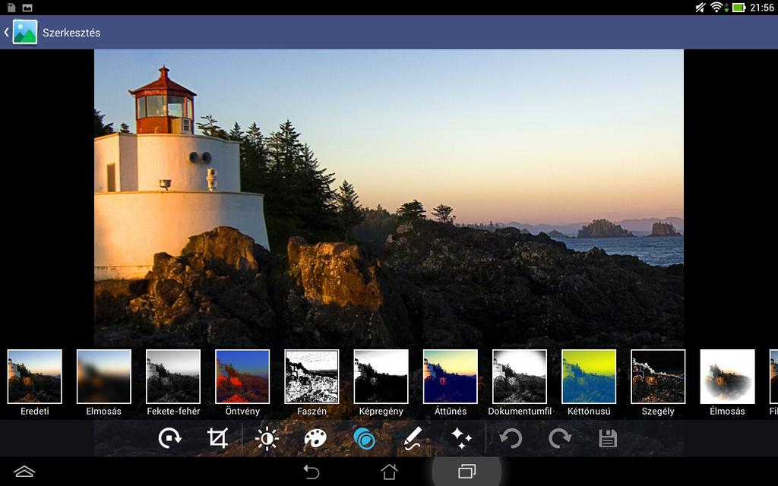Tap the 21:56 clock in status bar

pyautogui.click(x=761, y=8)
